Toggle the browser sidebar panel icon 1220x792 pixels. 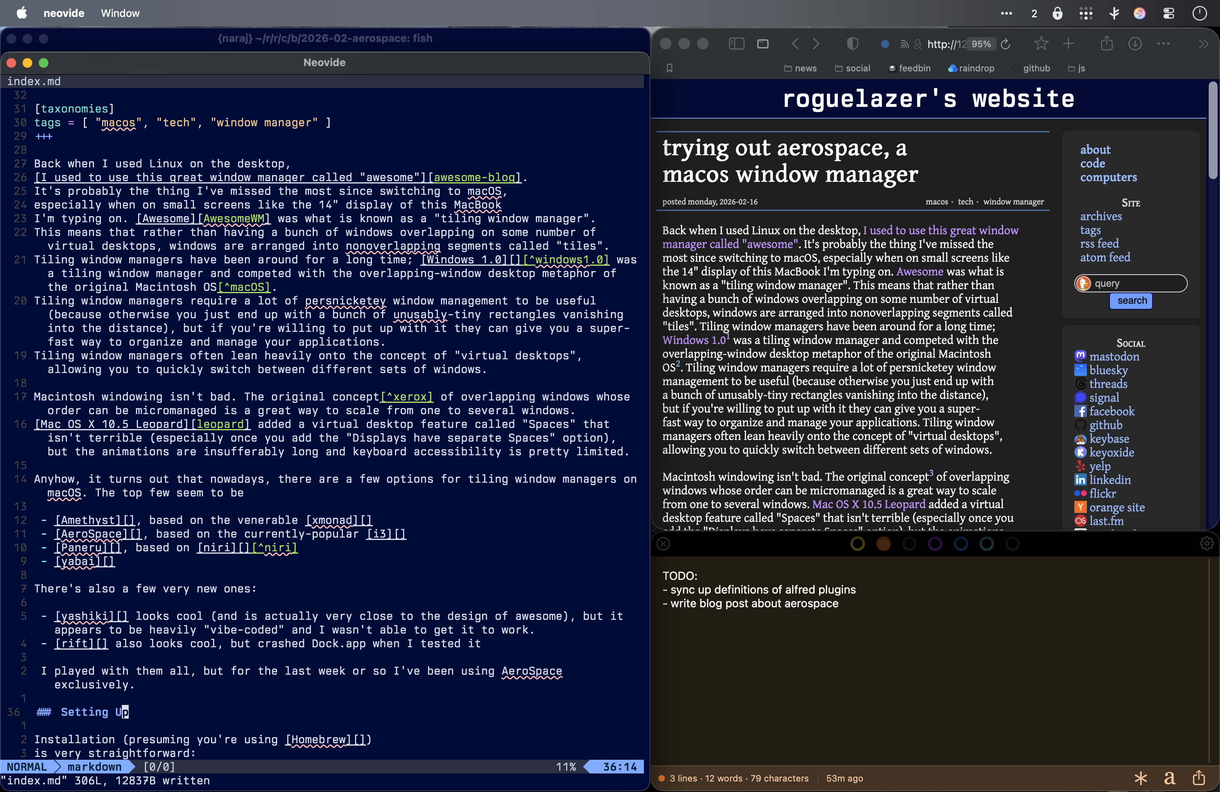736,44
